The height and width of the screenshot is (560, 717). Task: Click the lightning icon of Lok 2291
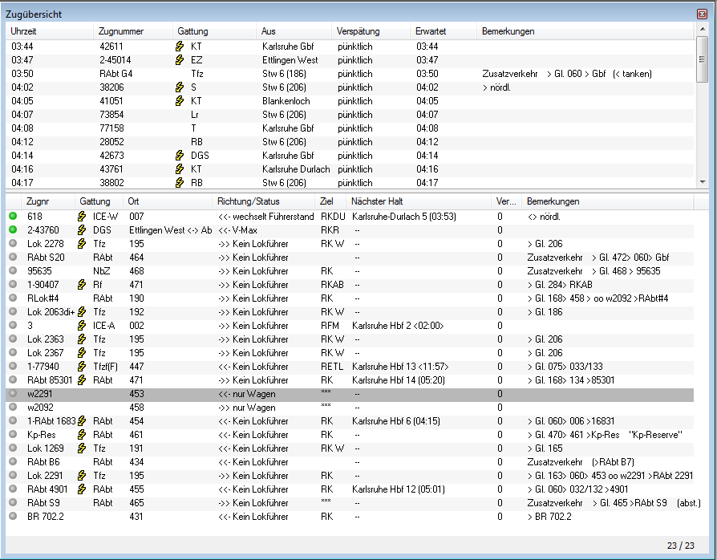[82, 476]
